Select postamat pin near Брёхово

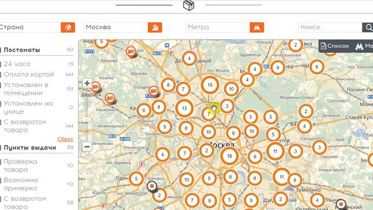(x=131, y=52)
